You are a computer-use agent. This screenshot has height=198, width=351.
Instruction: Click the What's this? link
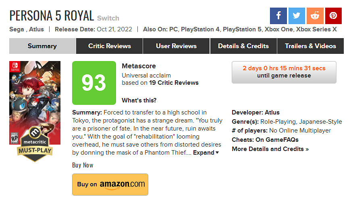pyautogui.click(x=139, y=100)
